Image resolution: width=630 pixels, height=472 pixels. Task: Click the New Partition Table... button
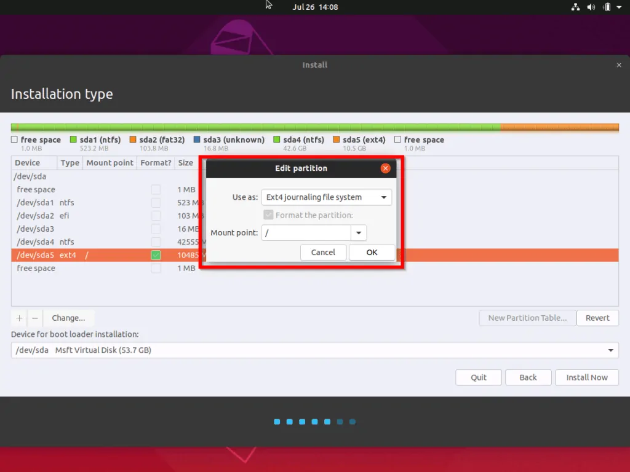[527, 318]
